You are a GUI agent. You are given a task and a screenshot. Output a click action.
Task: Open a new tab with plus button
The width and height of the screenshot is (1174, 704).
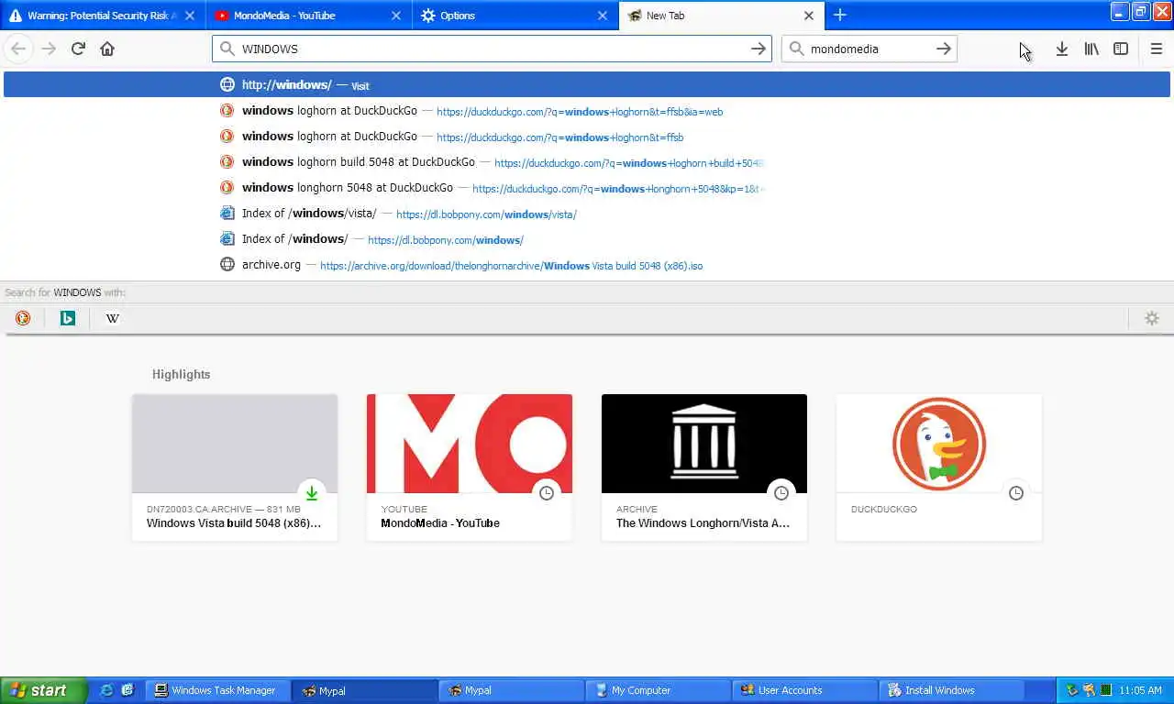[839, 15]
